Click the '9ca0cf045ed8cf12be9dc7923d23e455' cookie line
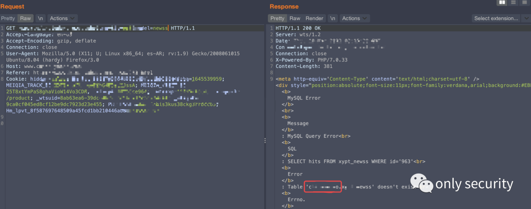 [112, 104]
